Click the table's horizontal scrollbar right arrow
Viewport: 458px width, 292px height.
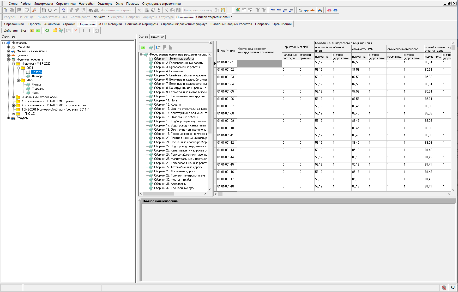click(449, 194)
